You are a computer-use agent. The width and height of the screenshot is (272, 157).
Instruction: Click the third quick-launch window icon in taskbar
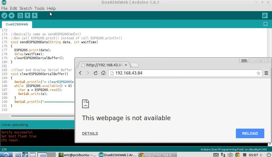point(32,155)
